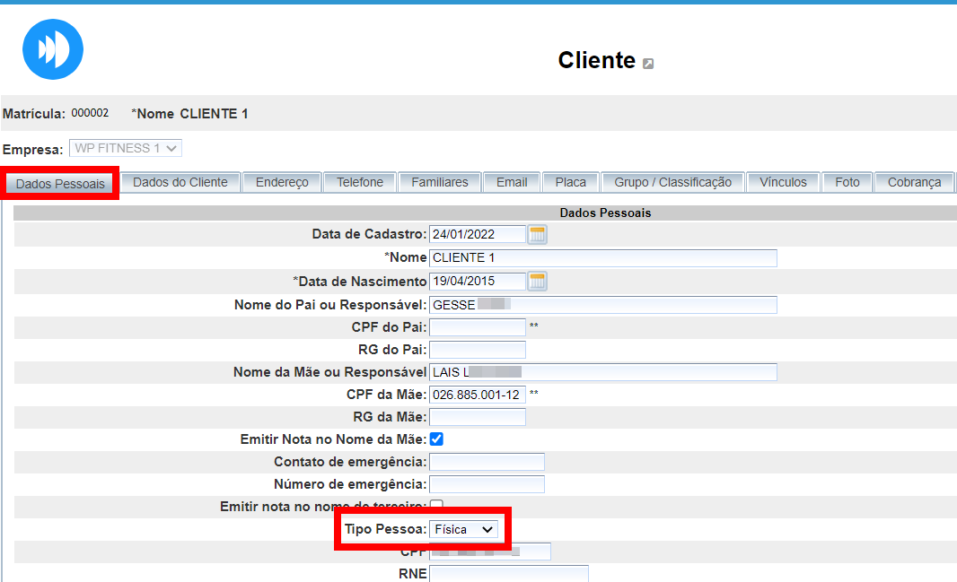Open the Endereço tab
This screenshot has height=582, width=957.
pyautogui.click(x=282, y=182)
